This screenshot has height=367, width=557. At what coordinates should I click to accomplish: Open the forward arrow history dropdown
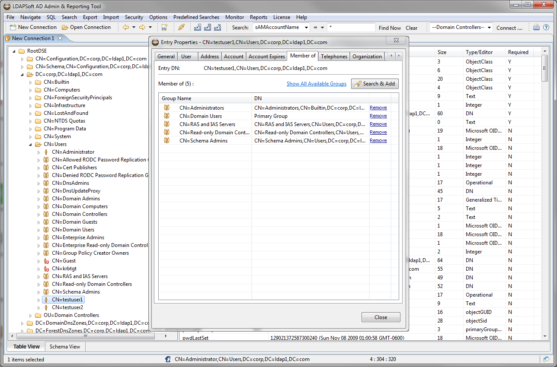click(150, 27)
